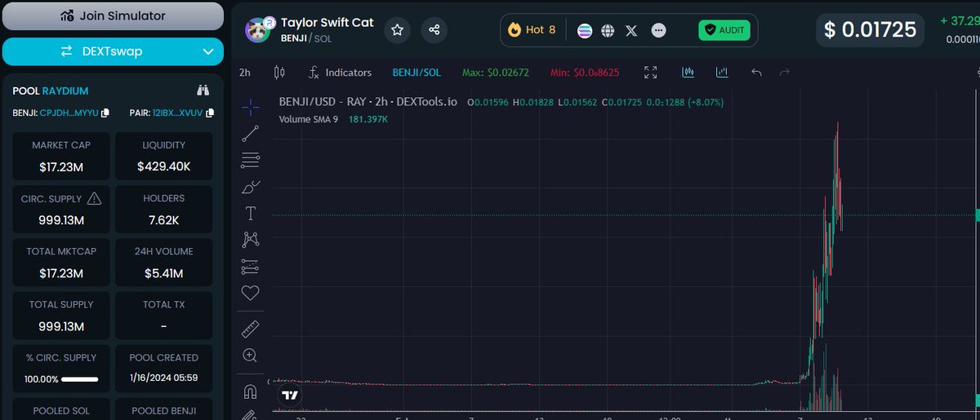Click the $ 0.01725 price display

870,30
